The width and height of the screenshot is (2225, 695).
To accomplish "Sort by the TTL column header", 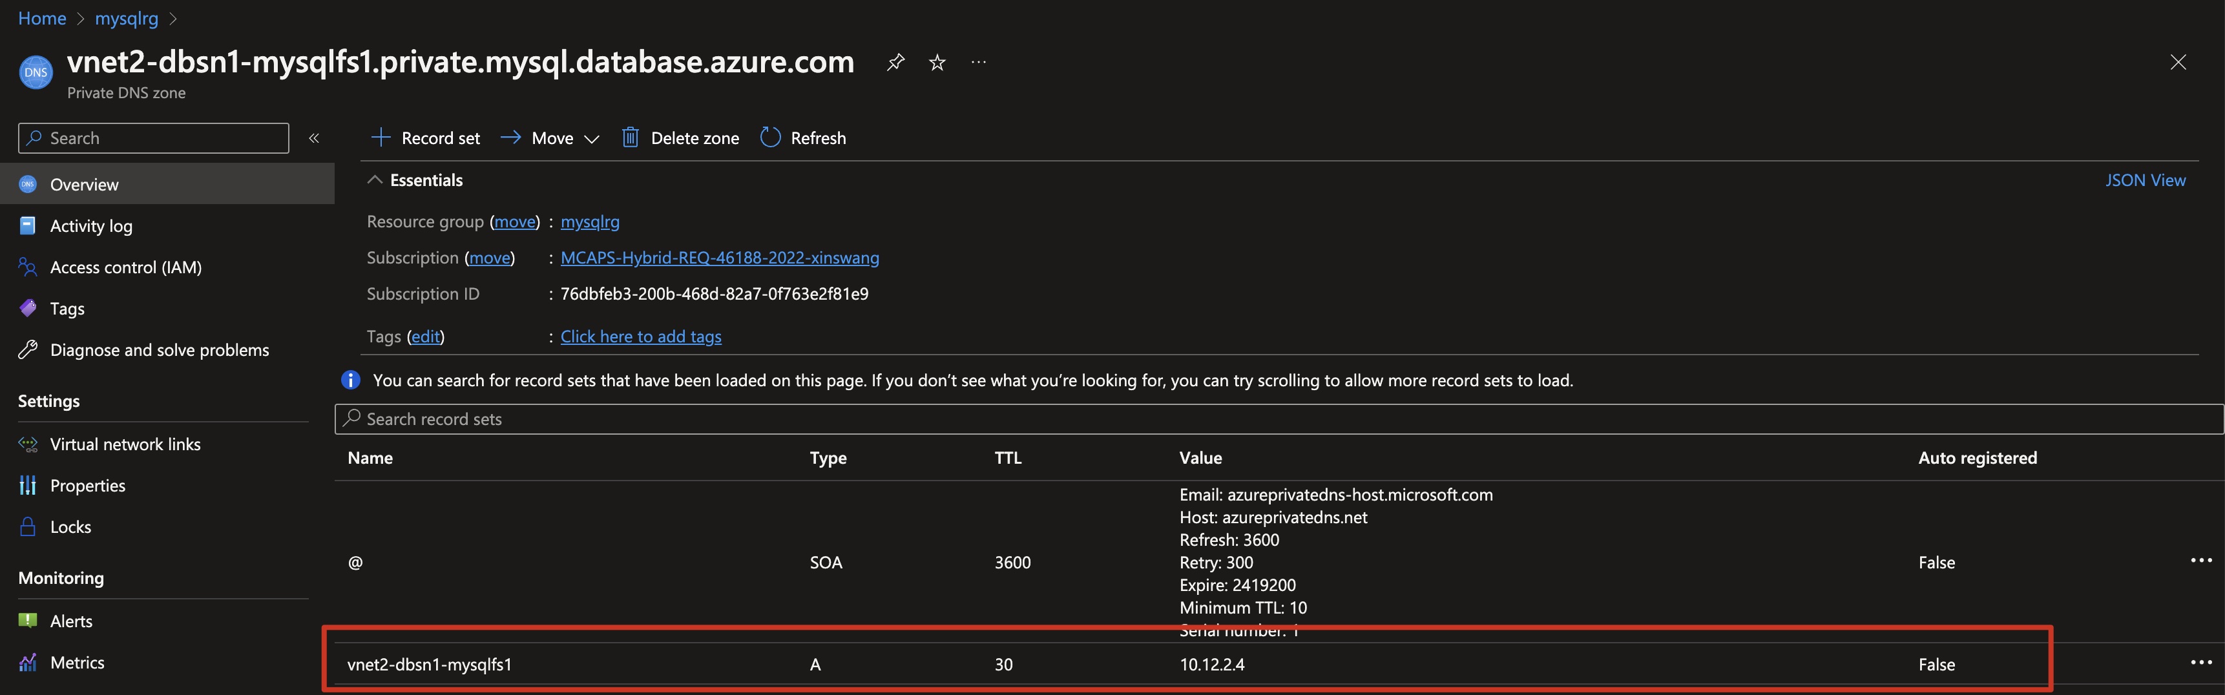I will [x=1008, y=457].
